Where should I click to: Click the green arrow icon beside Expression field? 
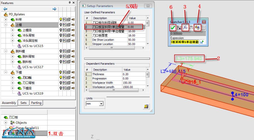click(x=202, y=42)
